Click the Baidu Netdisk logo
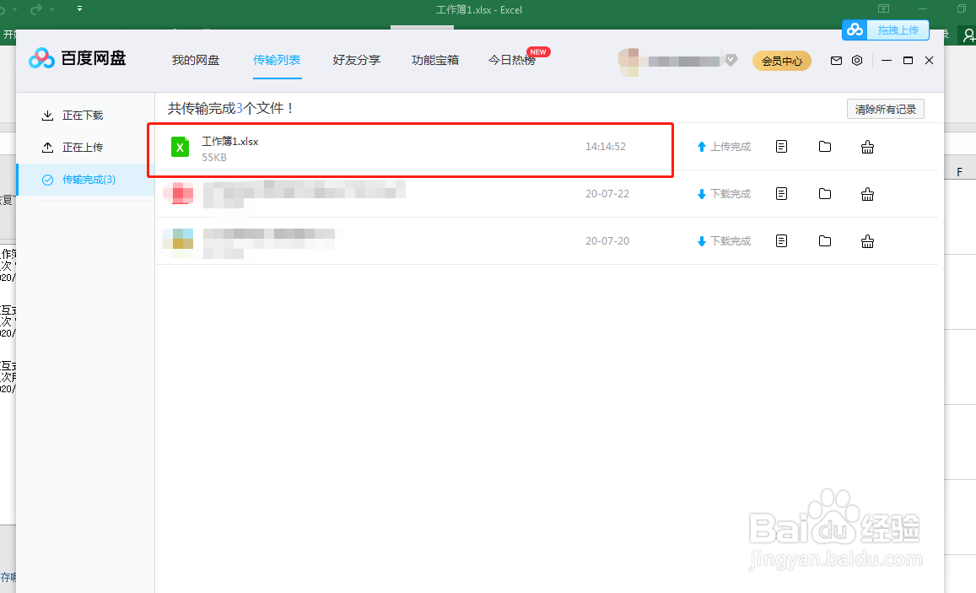Screen dimensions: 976x593 [77, 58]
